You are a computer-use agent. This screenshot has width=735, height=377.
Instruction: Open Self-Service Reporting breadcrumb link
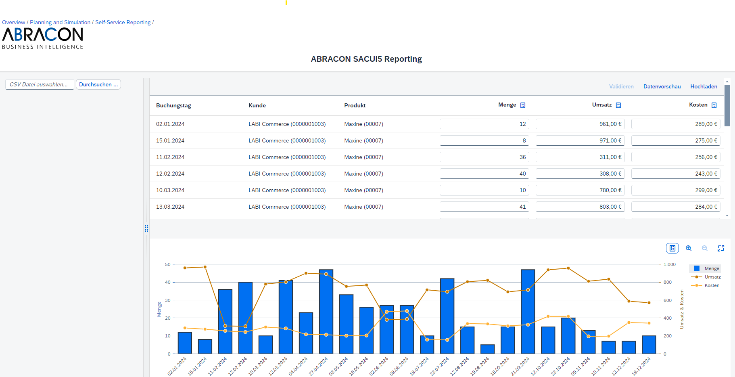click(123, 22)
